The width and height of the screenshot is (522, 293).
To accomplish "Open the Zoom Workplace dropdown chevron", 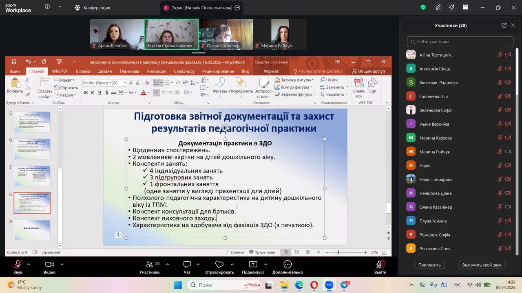I will [x=60, y=7].
